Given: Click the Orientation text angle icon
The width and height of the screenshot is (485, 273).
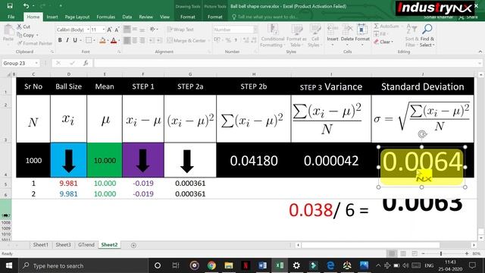Looking at the screenshot, I should pos(152,30).
